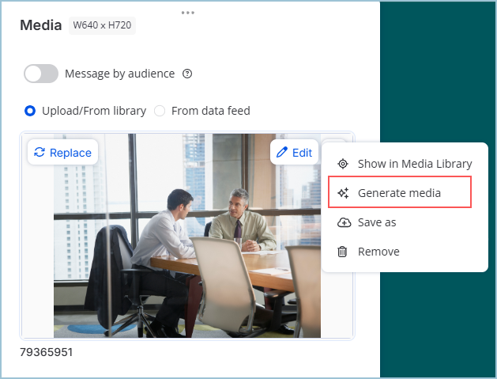This screenshot has height=379, width=497.
Task: Click the file name 79365951 below the image
Action: tap(47, 352)
